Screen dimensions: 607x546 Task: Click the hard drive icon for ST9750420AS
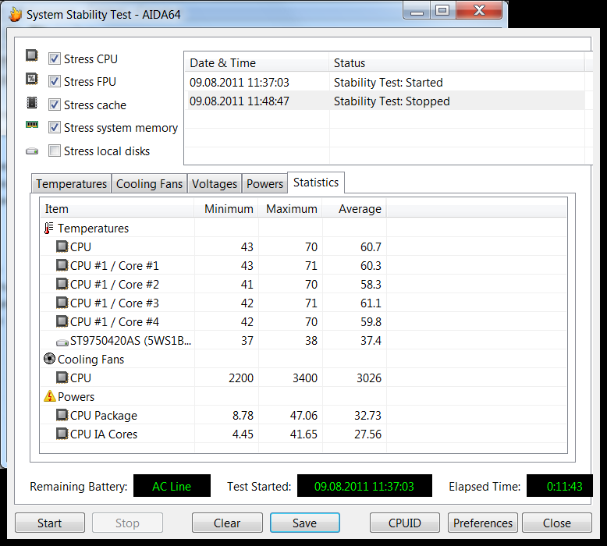click(x=62, y=341)
